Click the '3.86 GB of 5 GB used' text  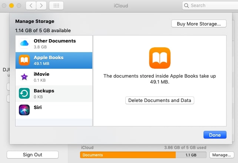(185, 147)
